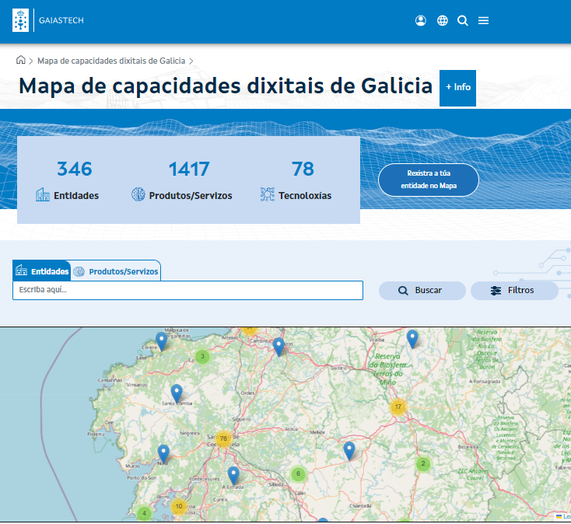The height and width of the screenshot is (524, 571).
Task: Click the map marker near Santa Comba
Action: [x=177, y=393]
